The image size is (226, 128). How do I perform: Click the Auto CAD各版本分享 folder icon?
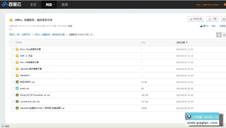[x=17, y=62]
